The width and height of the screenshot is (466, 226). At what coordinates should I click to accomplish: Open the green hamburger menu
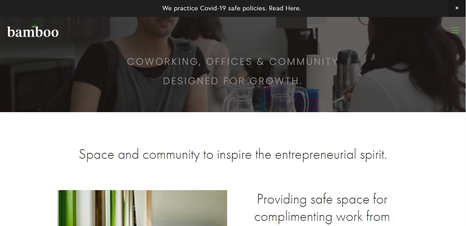pyautogui.click(x=455, y=30)
